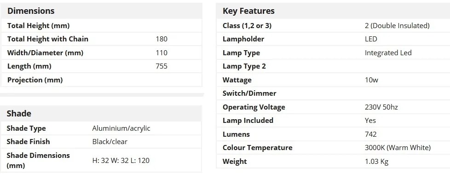Select the Colour Temperature value 3000K
The image size is (450, 174).
coord(398,148)
